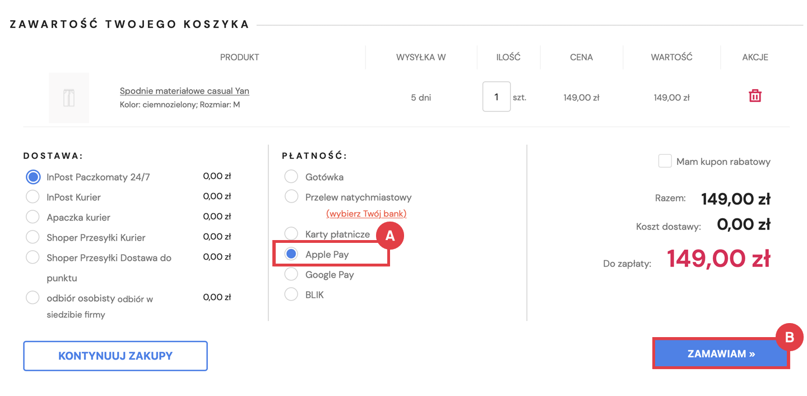
Task: Tick the Mam kupon rabatowy checkbox
Action: click(665, 161)
